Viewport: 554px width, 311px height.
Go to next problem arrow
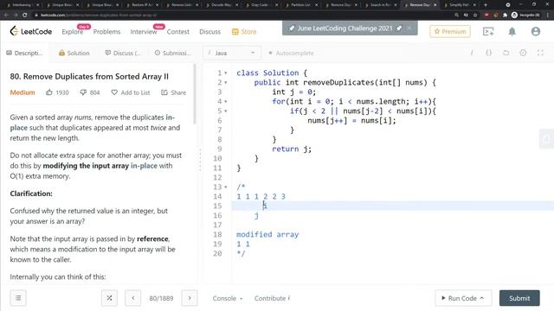[190, 298]
